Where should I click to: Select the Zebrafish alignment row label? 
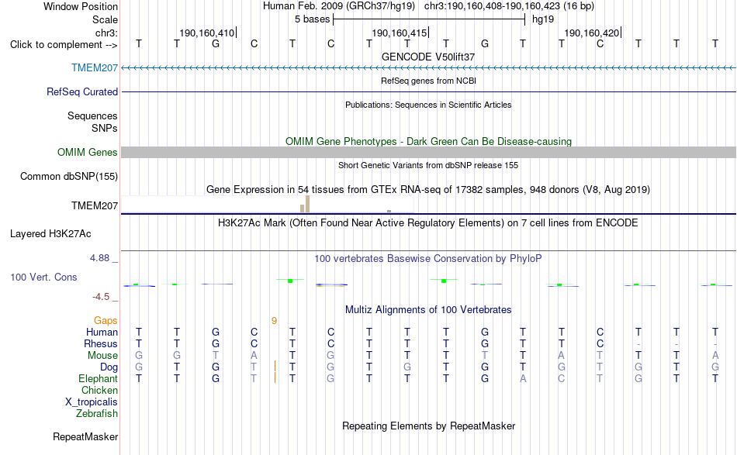tap(97, 414)
